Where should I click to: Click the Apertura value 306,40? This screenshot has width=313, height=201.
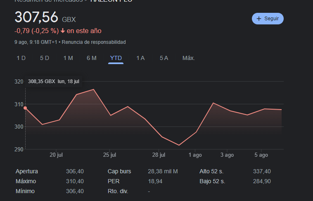tap(75, 171)
